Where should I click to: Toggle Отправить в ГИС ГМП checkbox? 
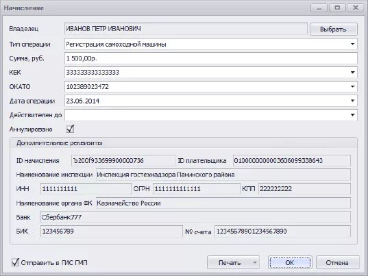click(16, 262)
